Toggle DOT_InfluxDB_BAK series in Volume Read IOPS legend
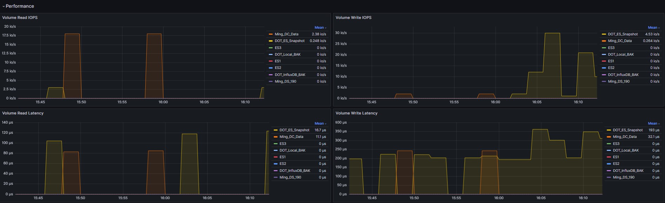 (x=290, y=75)
